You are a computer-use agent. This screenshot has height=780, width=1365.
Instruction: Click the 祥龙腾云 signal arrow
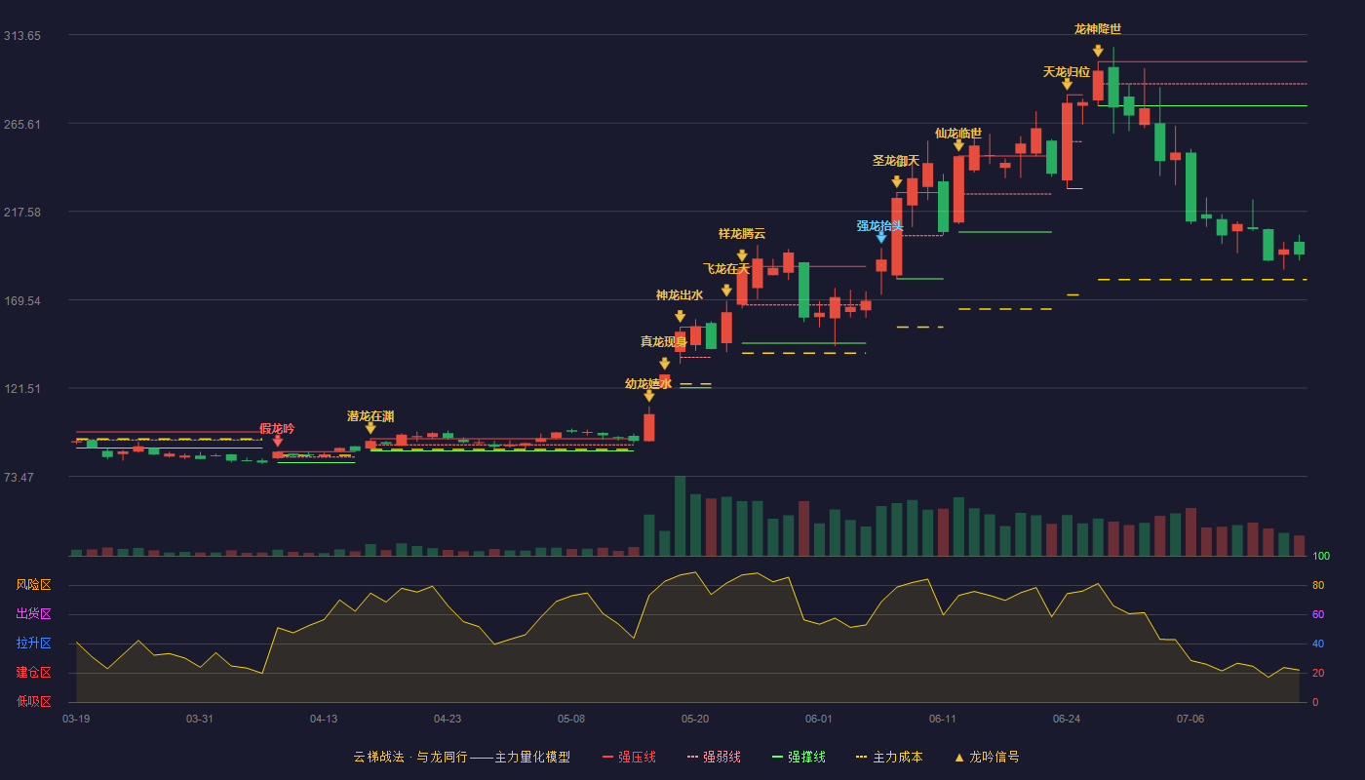click(742, 255)
